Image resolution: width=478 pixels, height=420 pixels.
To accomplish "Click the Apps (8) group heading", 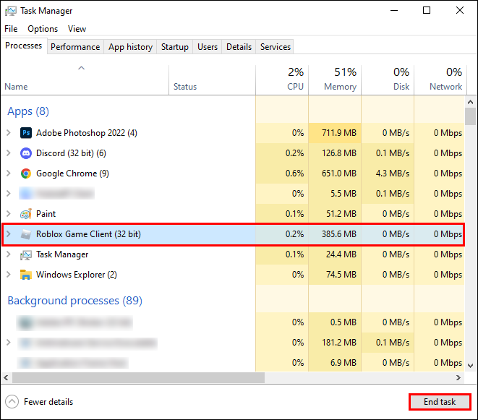I will 28,111.
